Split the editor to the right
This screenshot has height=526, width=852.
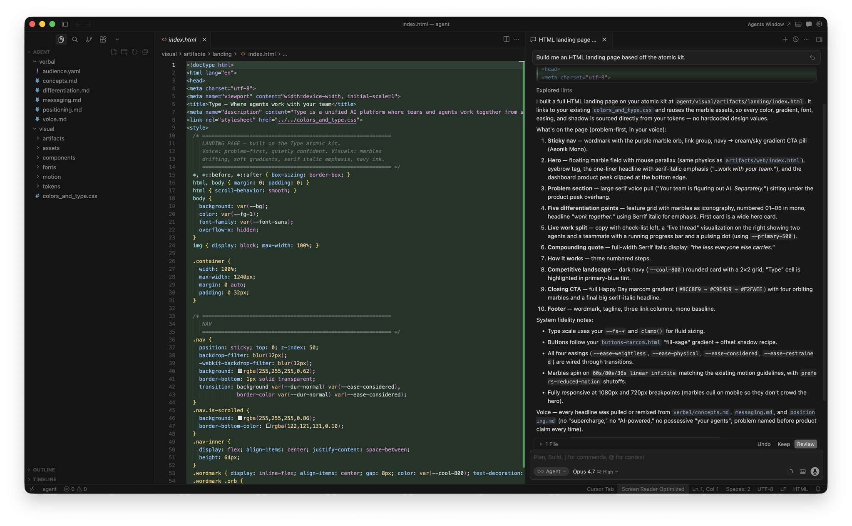coord(506,39)
